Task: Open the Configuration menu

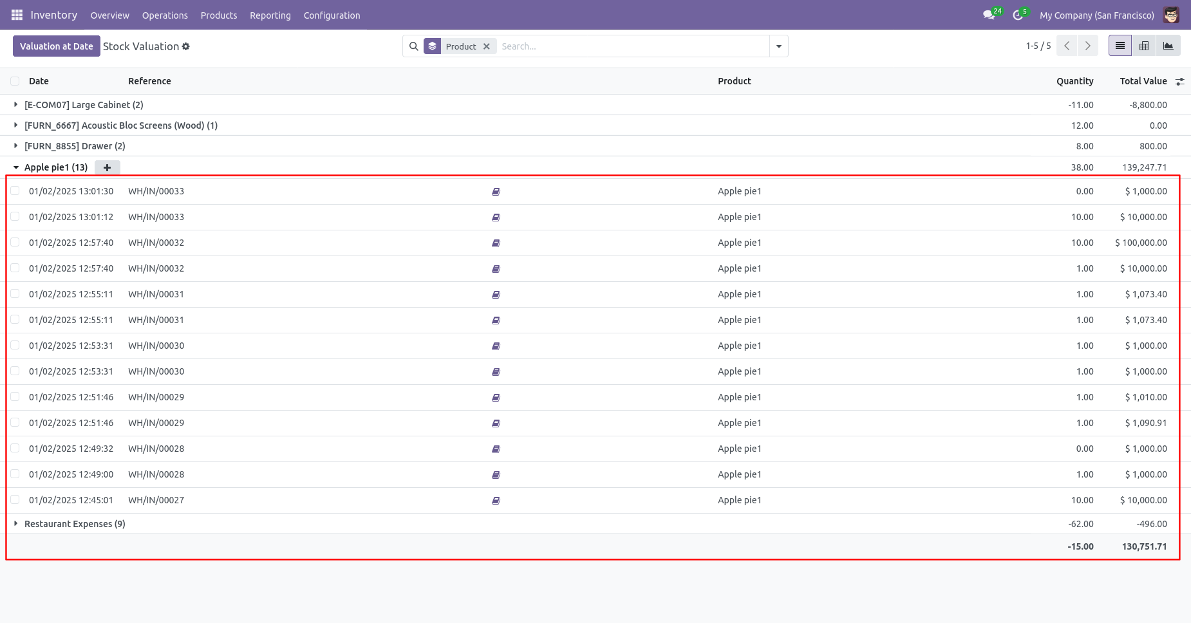Action: coord(332,15)
